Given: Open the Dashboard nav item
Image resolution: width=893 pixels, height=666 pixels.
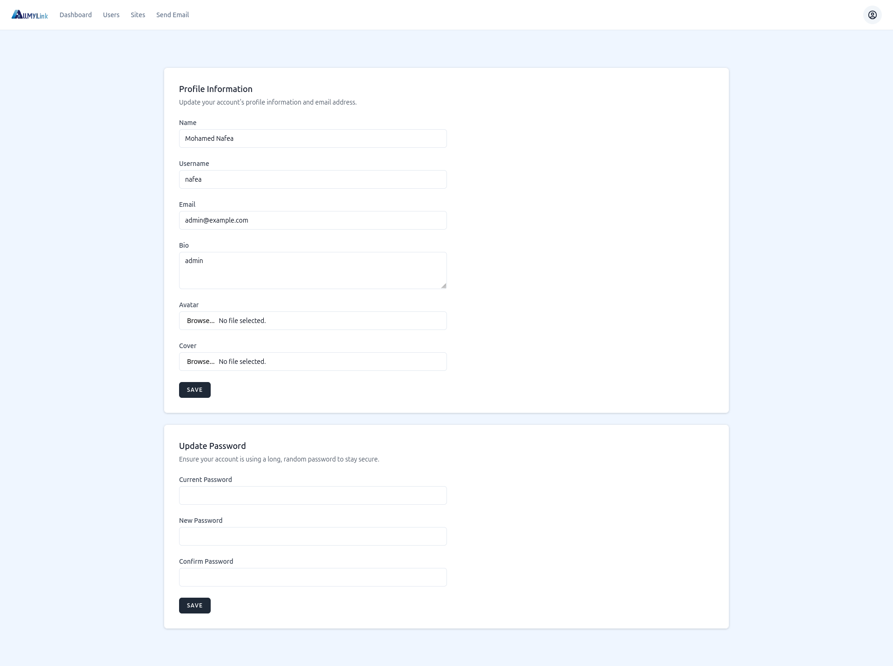Looking at the screenshot, I should click(x=75, y=15).
